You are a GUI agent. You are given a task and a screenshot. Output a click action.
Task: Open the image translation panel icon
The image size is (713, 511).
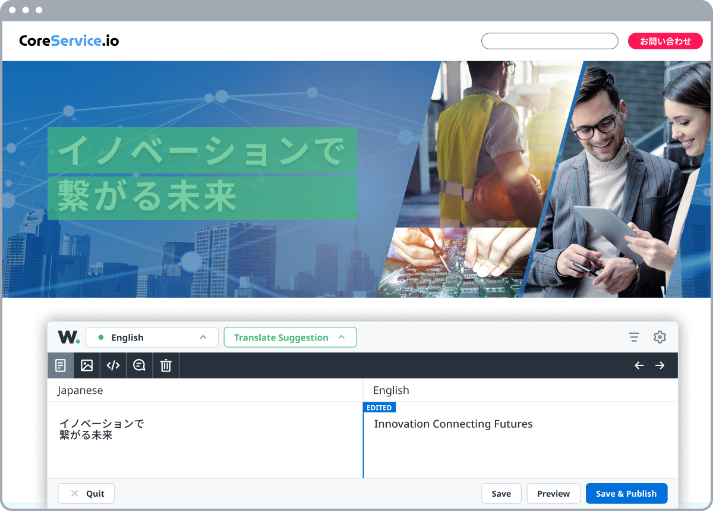pos(86,365)
